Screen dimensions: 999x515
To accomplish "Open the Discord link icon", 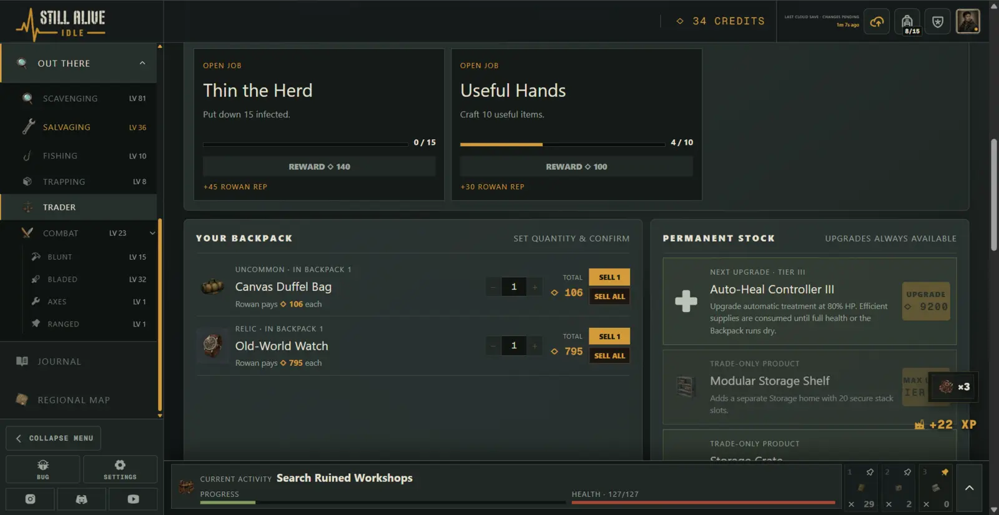I will click(82, 499).
